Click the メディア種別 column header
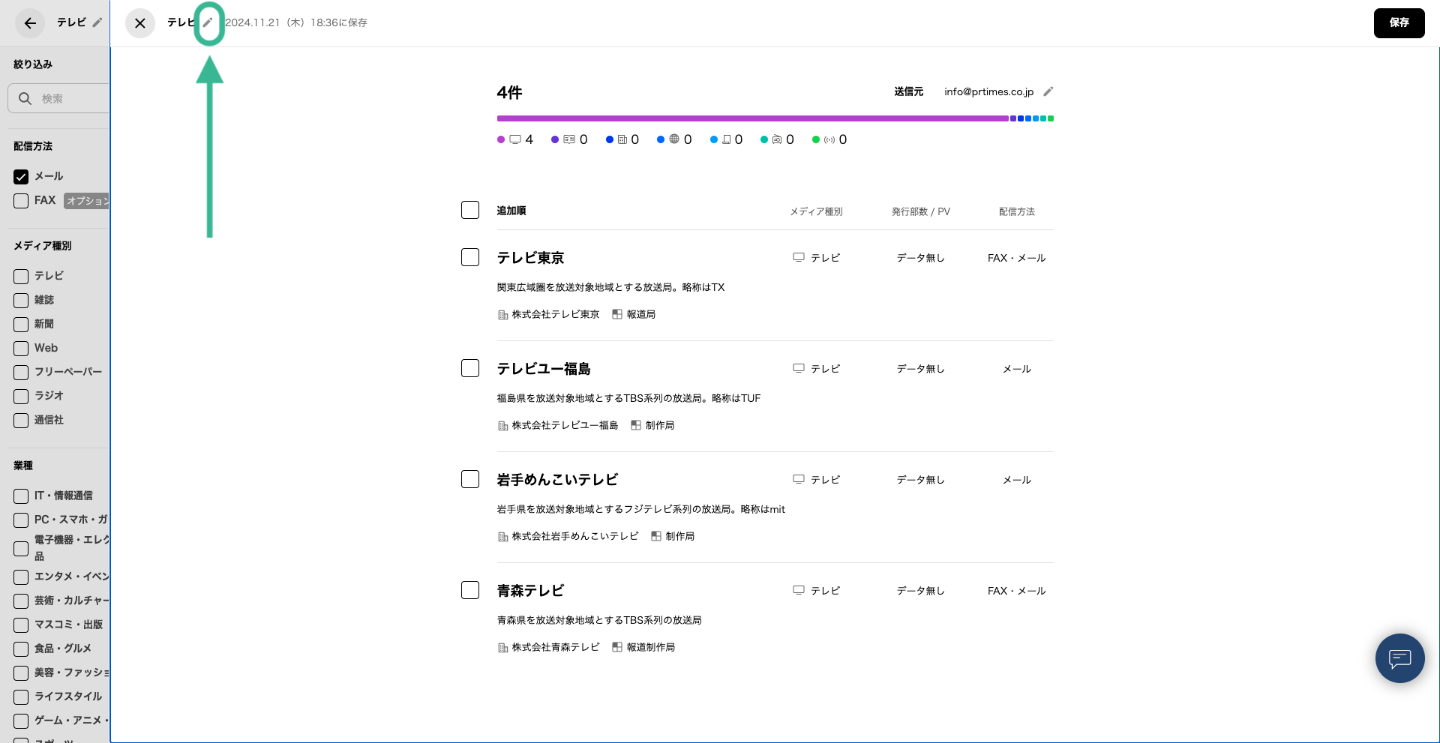Viewport: 1440px width, 743px height. (x=816, y=211)
